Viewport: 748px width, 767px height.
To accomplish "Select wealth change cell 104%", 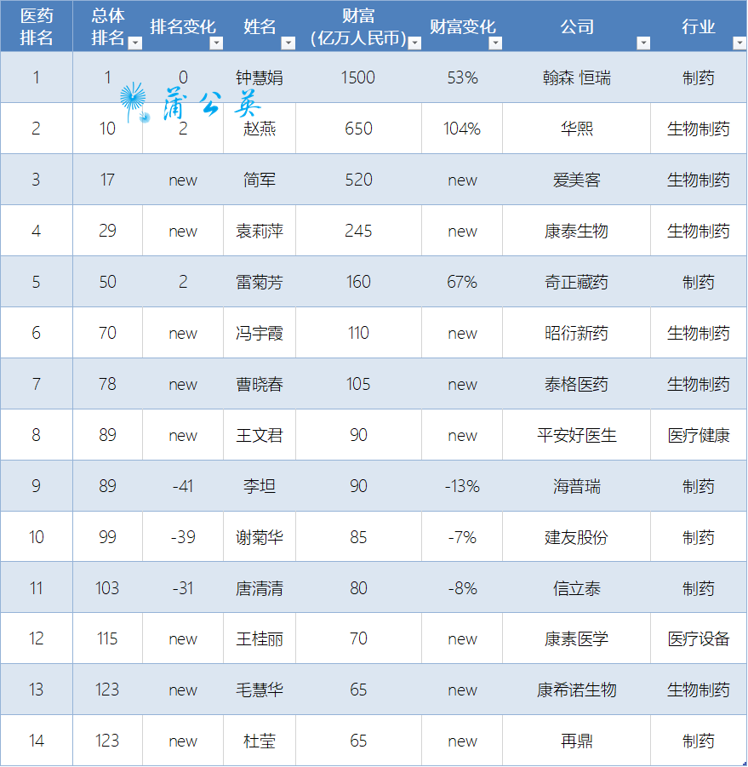I will point(462,129).
